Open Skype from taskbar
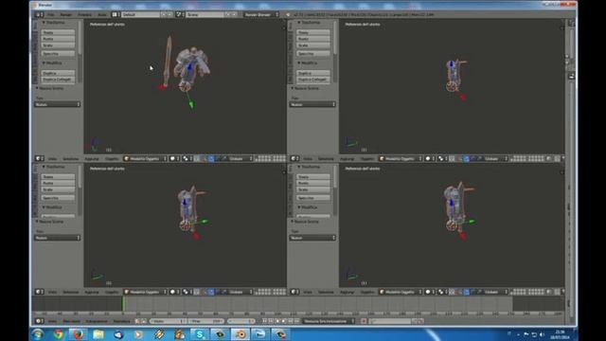Viewport: 606px width, 341px height. coord(200,334)
